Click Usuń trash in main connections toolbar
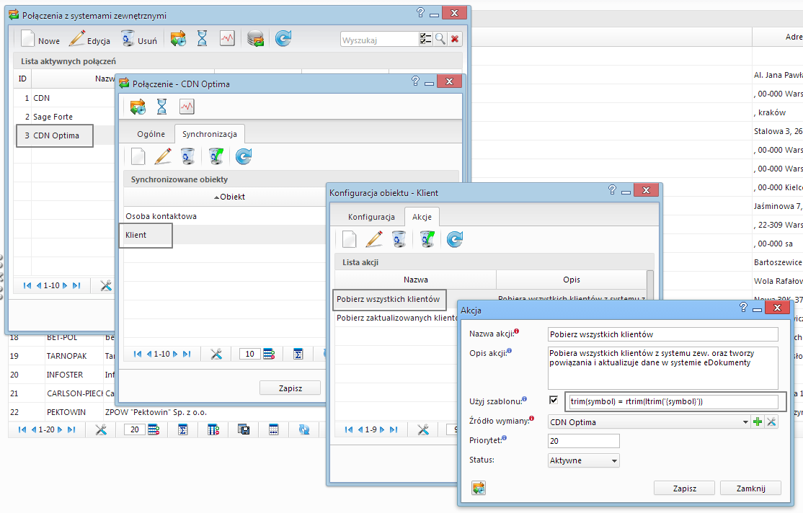Screen dimensions: 803x513 (x=139, y=40)
